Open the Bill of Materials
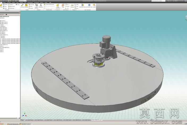Screen dimensions: 187x125 [37, 6]
